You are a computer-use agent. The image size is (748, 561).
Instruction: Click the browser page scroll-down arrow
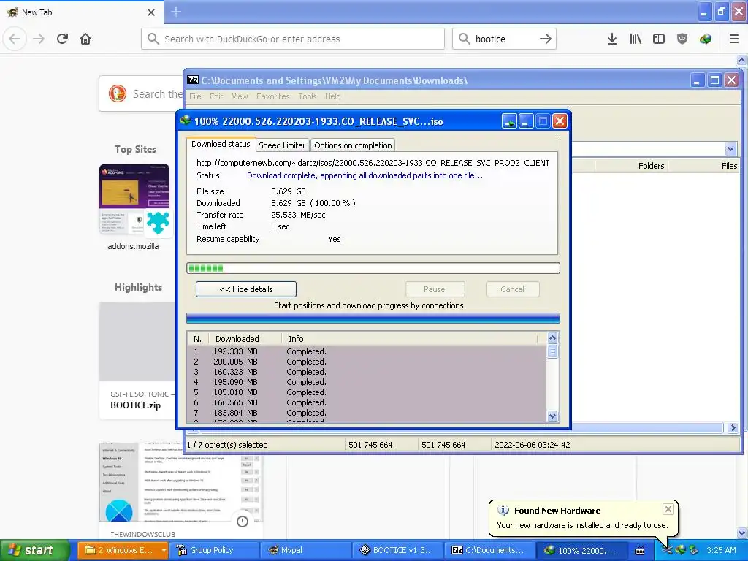coord(742,533)
